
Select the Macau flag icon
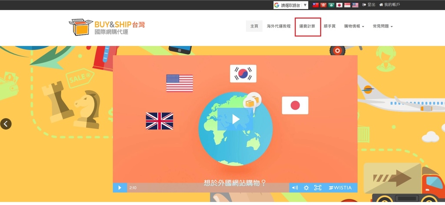(331, 5)
